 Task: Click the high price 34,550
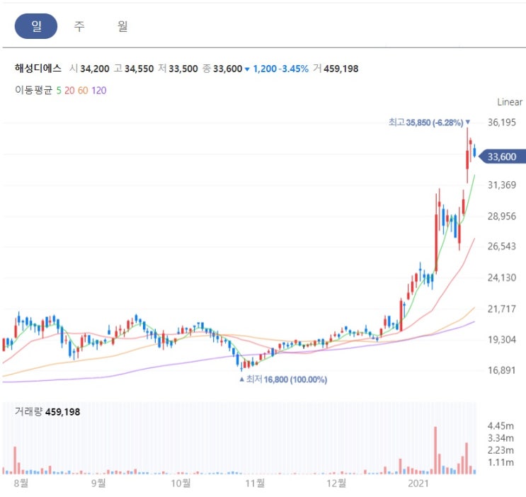click(x=139, y=69)
